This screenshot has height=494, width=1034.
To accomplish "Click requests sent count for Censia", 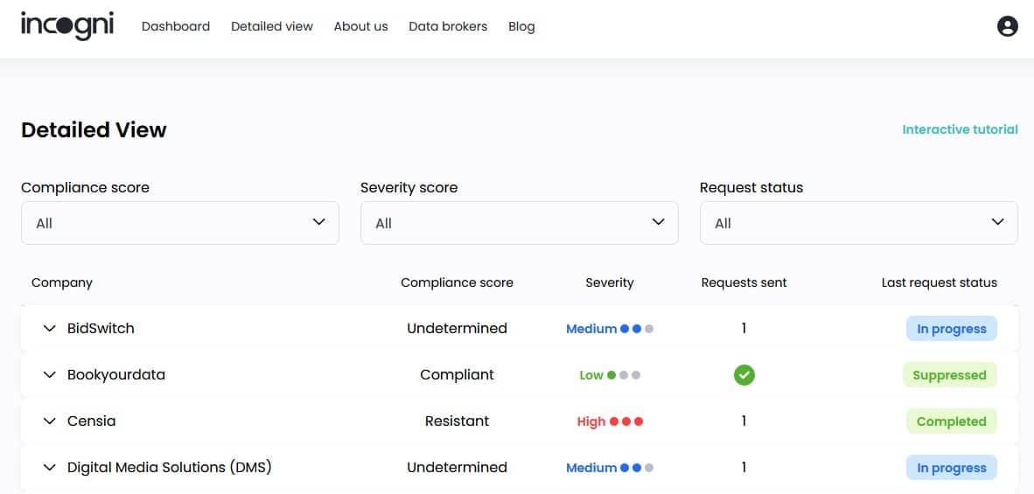I will click(x=744, y=421).
